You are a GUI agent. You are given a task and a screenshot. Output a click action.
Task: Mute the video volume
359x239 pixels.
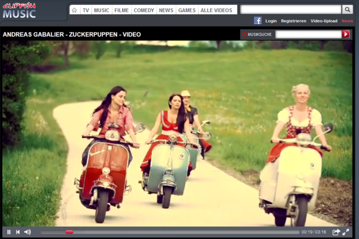click(27, 232)
